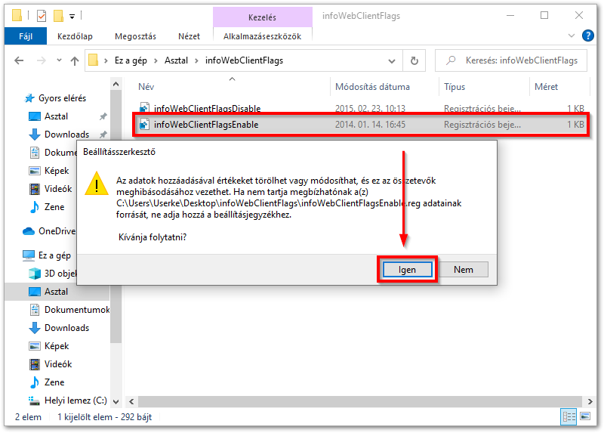
Task: Select the Alkalmazáseszközök tab
Action: [262, 36]
